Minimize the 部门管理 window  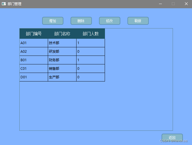160,4
